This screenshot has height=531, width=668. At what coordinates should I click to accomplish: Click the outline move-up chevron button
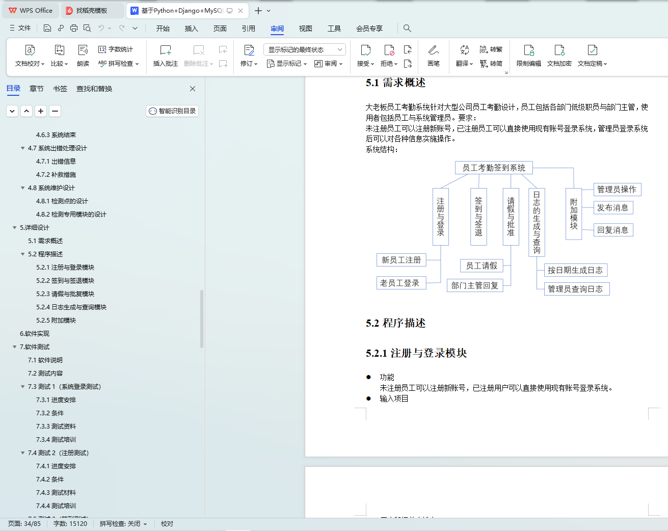click(x=26, y=111)
